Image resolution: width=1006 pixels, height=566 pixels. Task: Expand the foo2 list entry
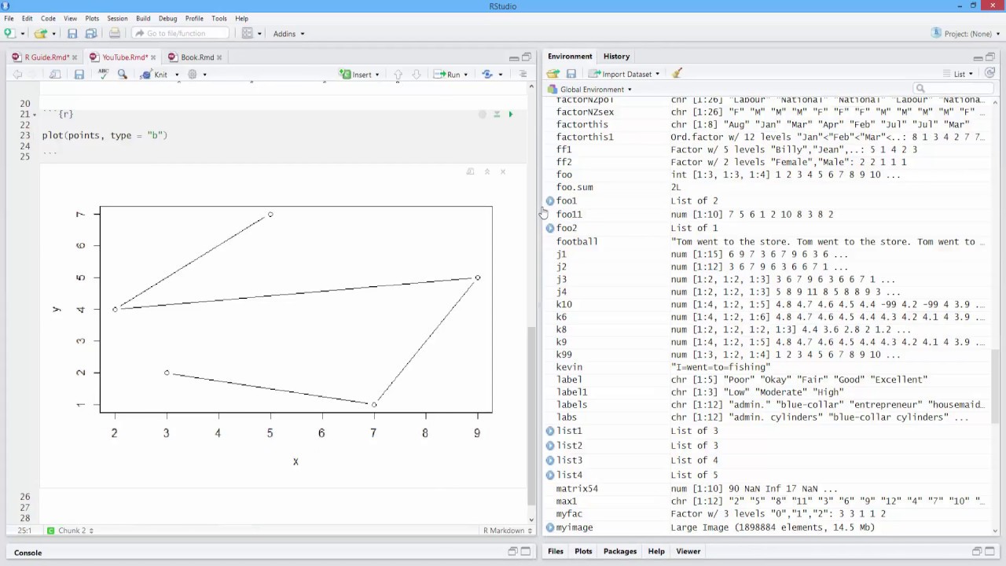(x=550, y=229)
